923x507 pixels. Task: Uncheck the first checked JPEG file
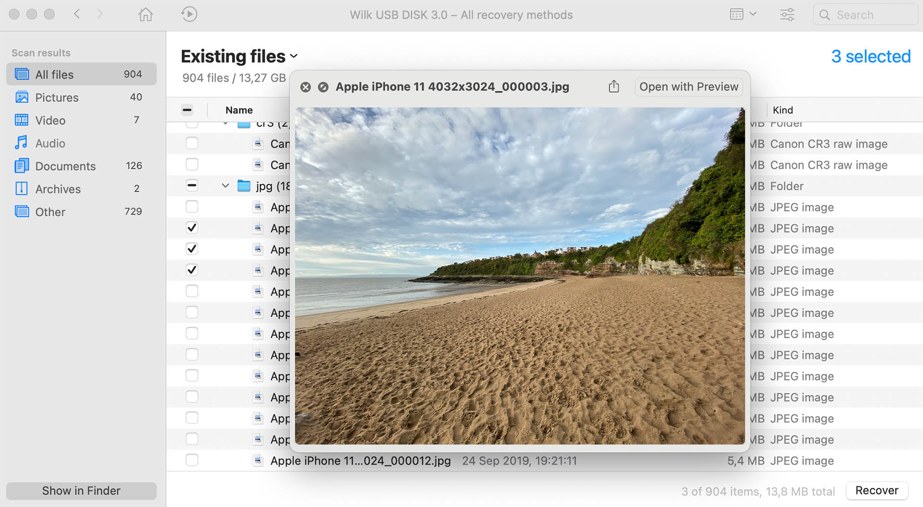[x=192, y=228]
